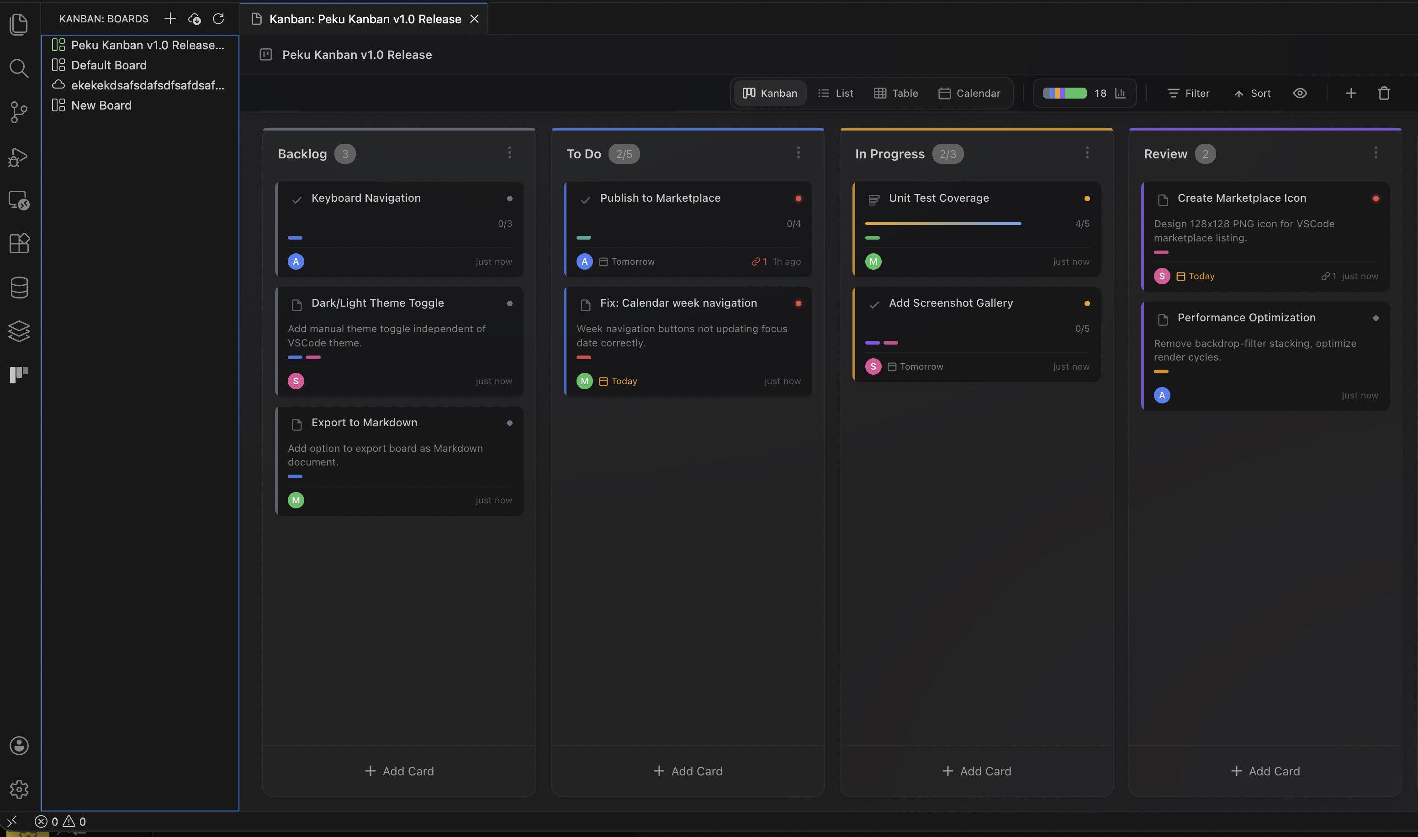Toggle the eye visibility icon in the toolbar
Screen dimensions: 1418x837
1301,93
